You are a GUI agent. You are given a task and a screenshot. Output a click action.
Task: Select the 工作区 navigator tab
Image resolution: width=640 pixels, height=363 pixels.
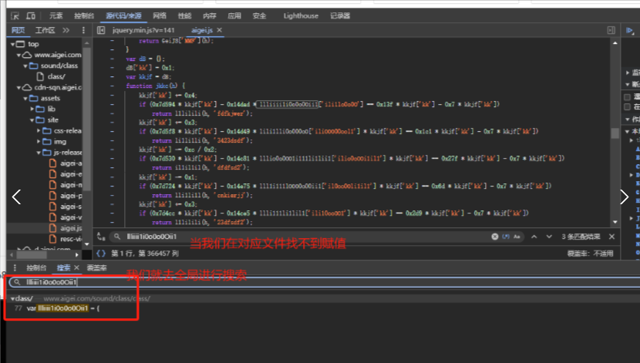(x=45, y=30)
